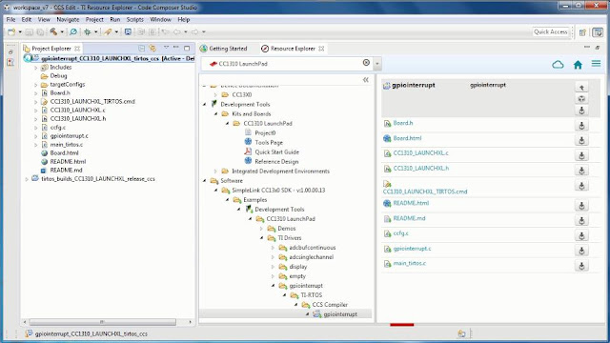Expand the Demos folder
This screenshot has width=610, height=343.
261,229
